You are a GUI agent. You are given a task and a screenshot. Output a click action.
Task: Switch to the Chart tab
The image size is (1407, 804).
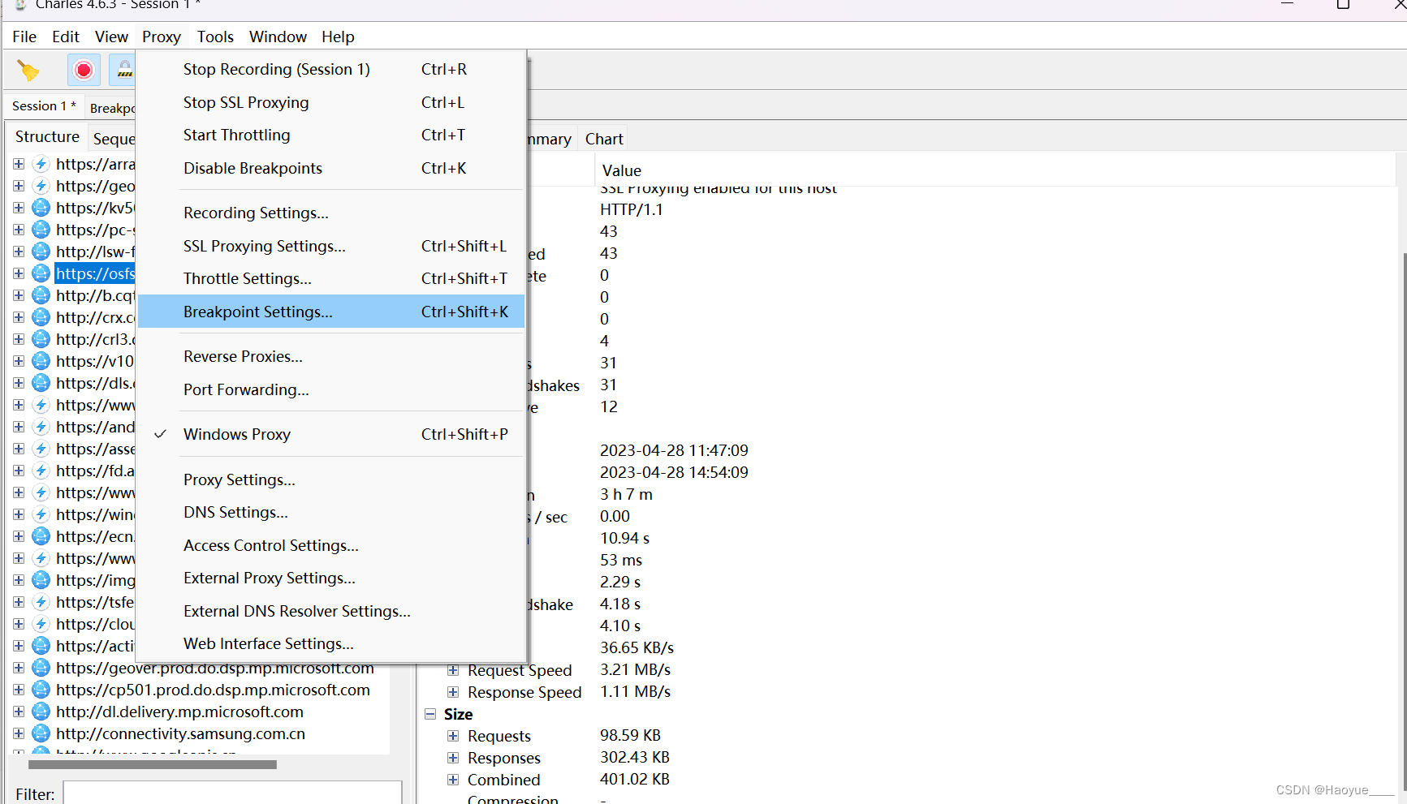[x=604, y=139]
